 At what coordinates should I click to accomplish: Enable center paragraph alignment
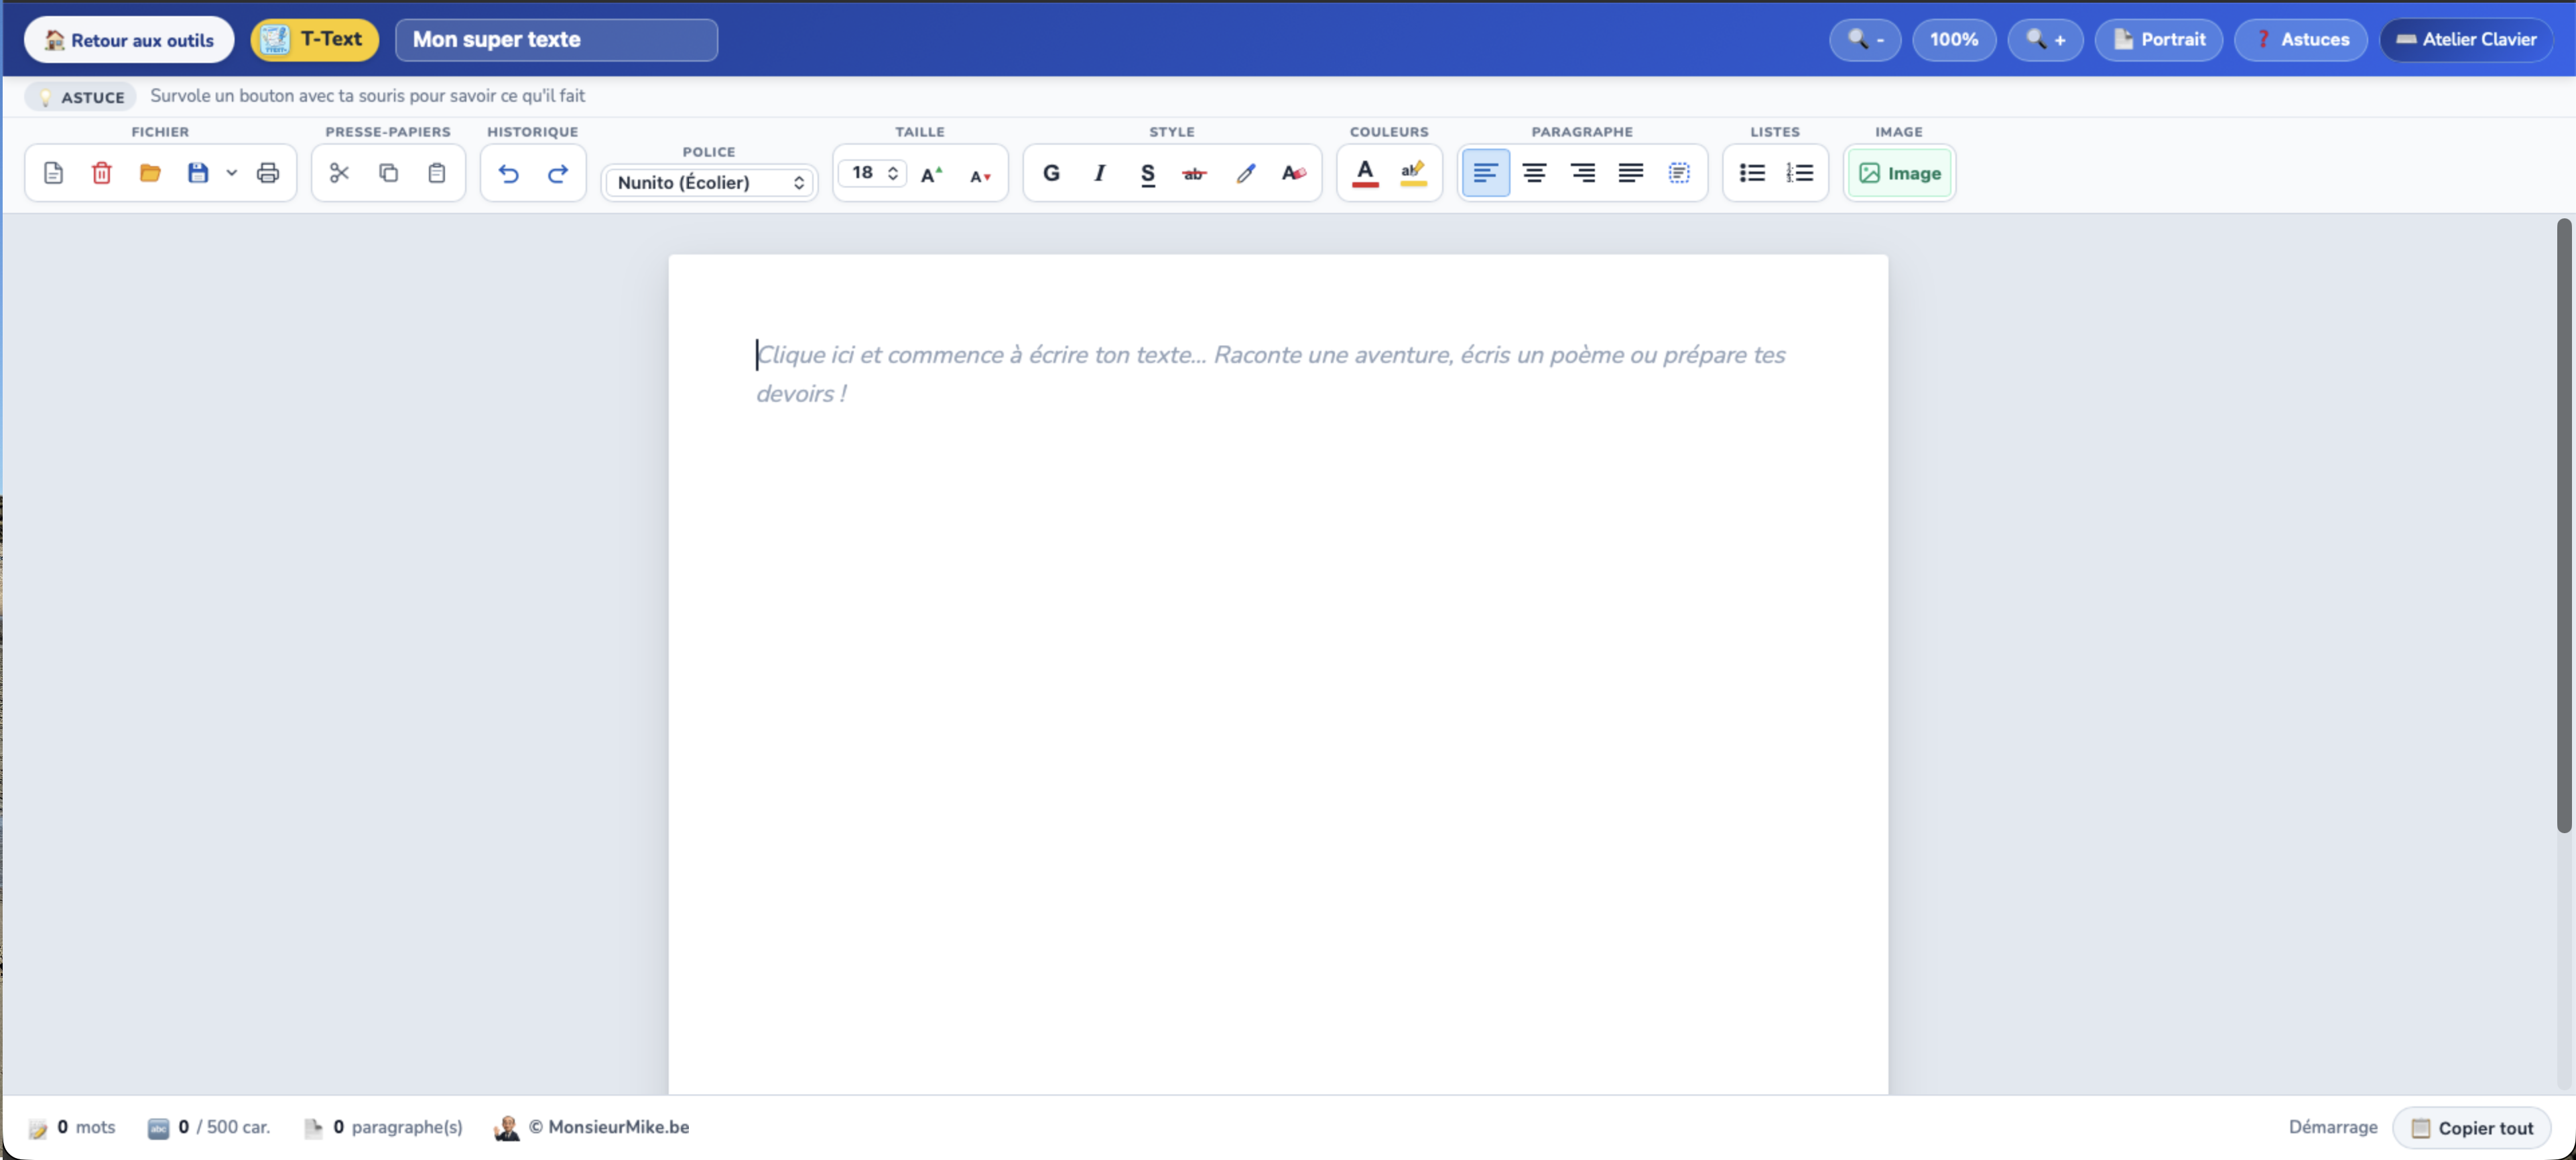tap(1533, 173)
